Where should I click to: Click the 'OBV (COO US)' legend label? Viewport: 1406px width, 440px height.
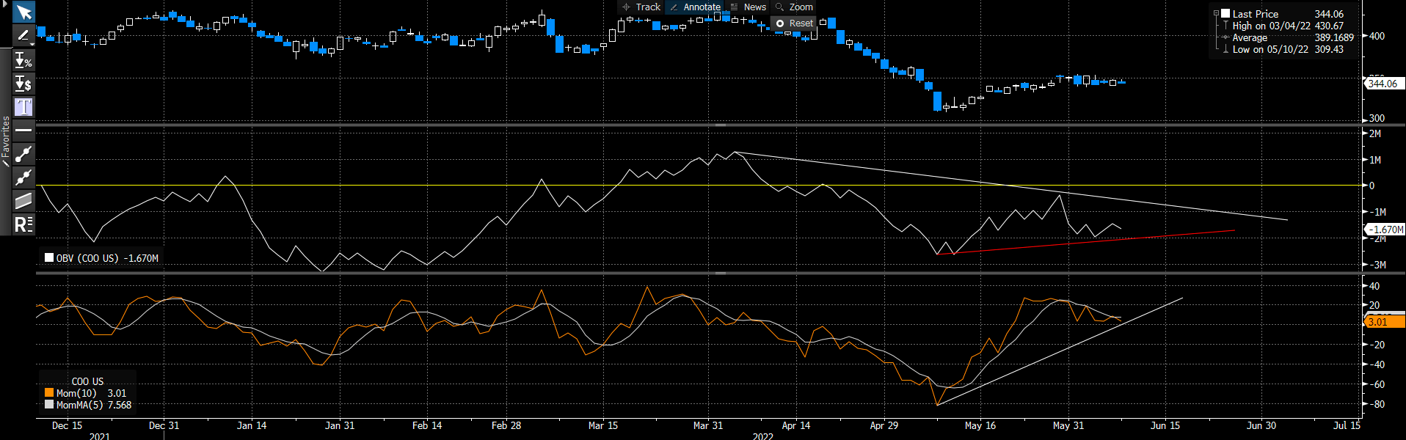[89, 258]
